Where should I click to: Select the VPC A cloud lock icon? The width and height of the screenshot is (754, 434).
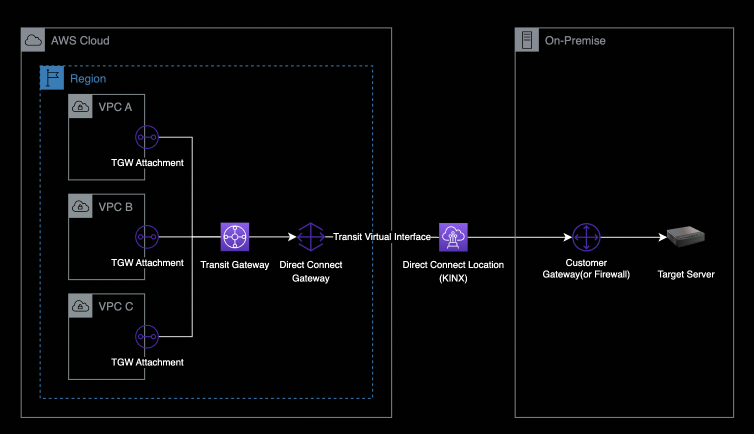(x=80, y=106)
